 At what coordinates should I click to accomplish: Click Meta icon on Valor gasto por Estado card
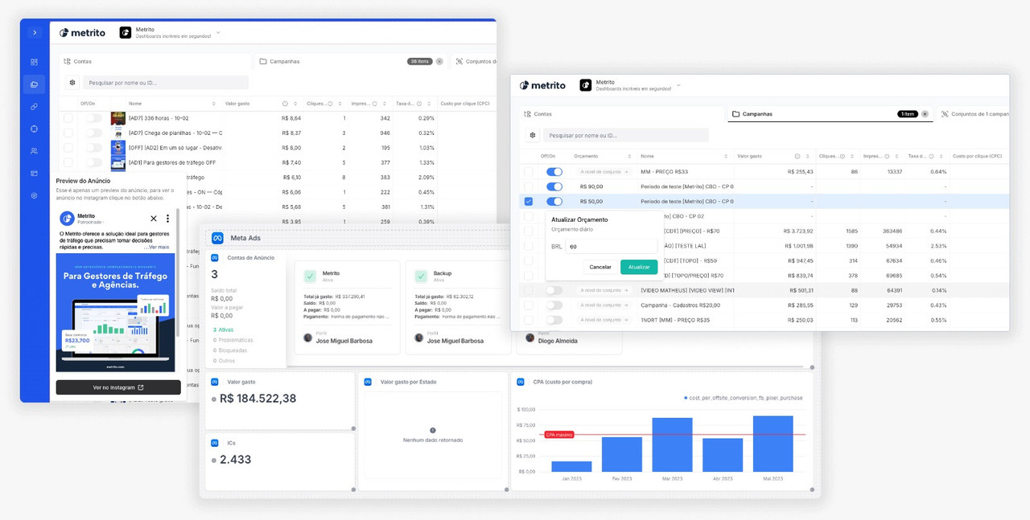coord(368,382)
